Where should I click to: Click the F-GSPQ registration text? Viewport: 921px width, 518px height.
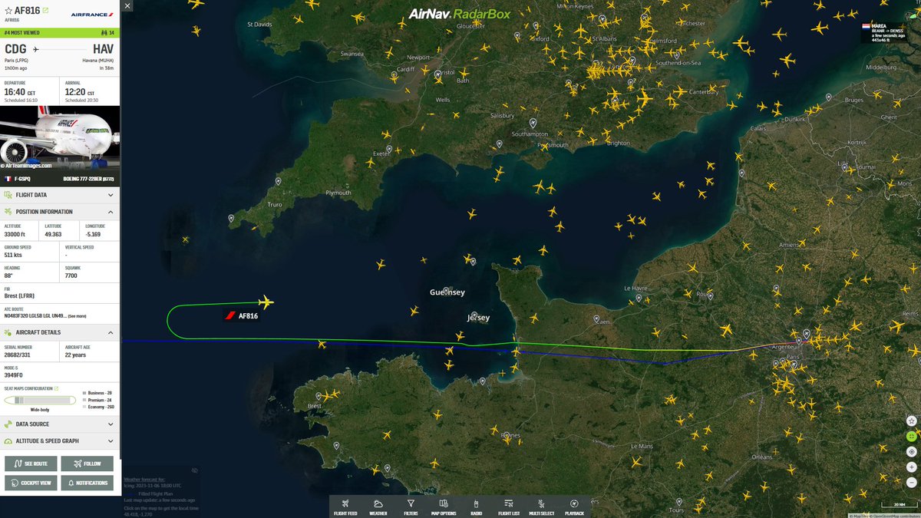pyautogui.click(x=22, y=178)
